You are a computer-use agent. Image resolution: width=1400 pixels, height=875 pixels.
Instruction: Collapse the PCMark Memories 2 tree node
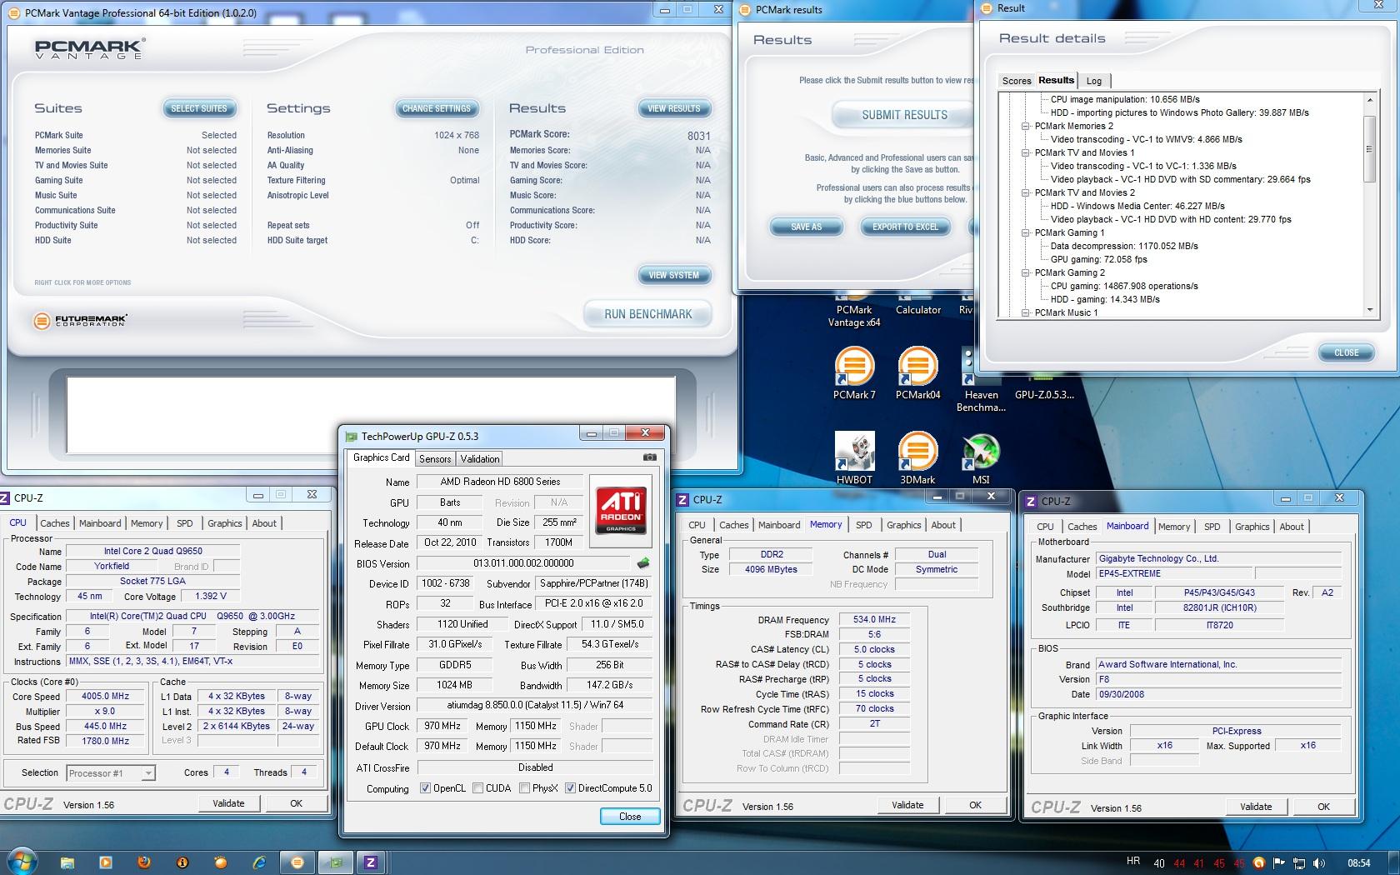pyautogui.click(x=1026, y=126)
